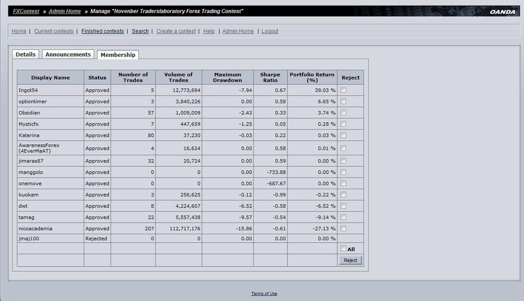Tick the Reject checkbox for nicoacademia

coord(343,229)
